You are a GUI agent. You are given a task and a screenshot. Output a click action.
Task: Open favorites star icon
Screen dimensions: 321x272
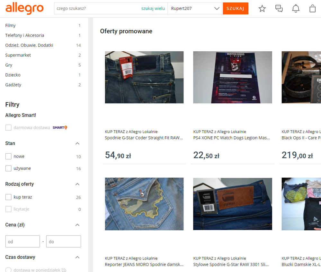(x=262, y=9)
